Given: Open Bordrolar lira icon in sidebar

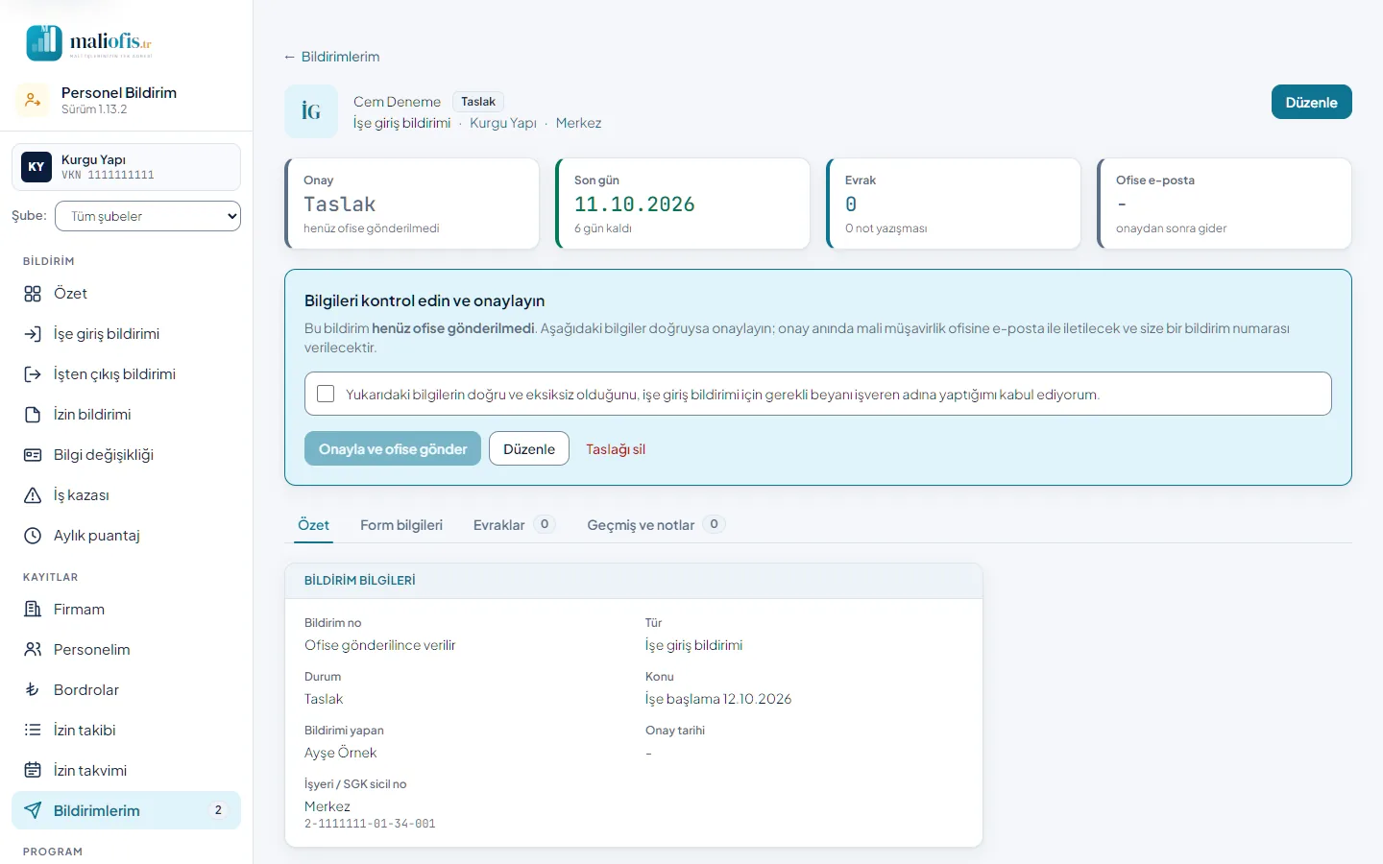Looking at the screenshot, I should [33, 690].
